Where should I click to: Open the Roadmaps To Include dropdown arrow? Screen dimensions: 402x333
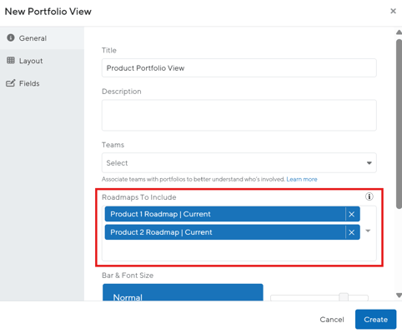click(x=368, y=231)
